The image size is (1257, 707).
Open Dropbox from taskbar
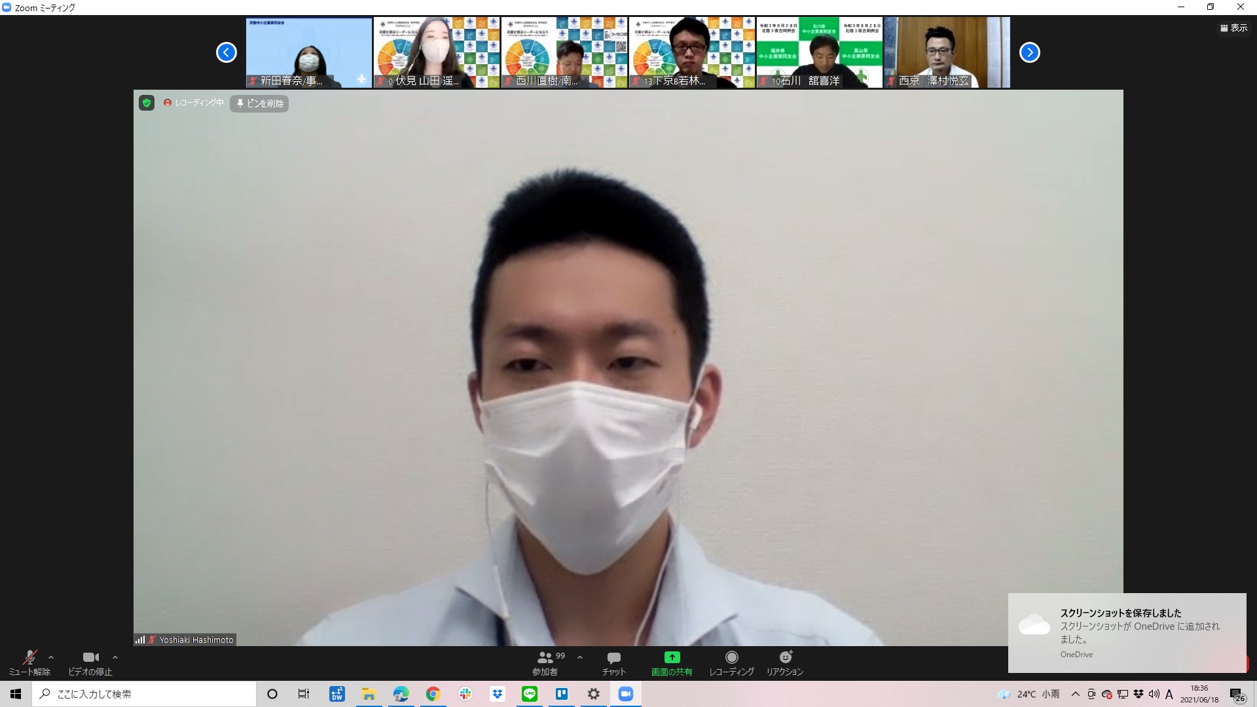498,694
